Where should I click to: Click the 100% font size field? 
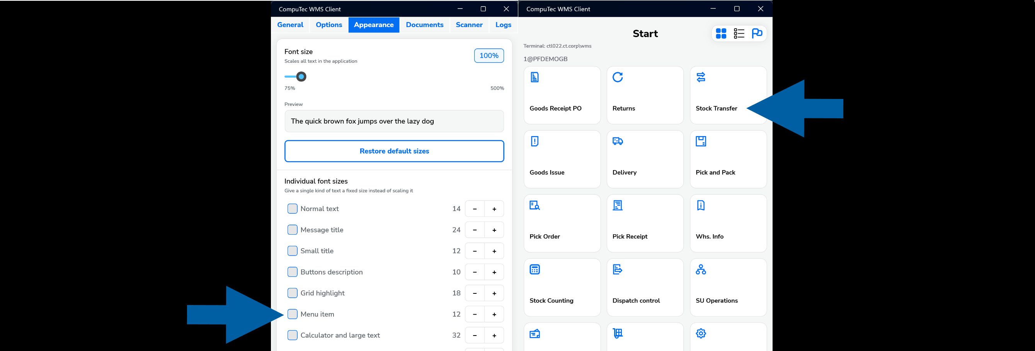click(x=489, y=56)
